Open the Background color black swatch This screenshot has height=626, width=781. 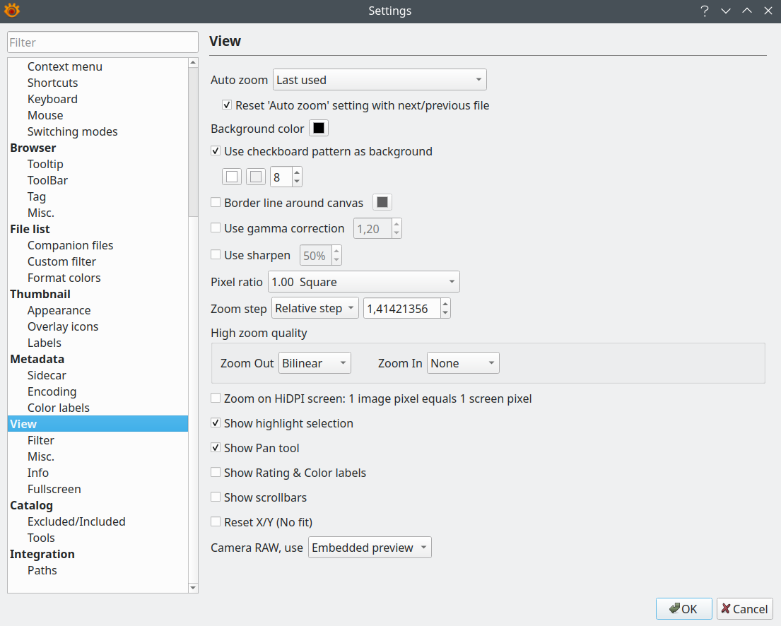tap(319, 129)
